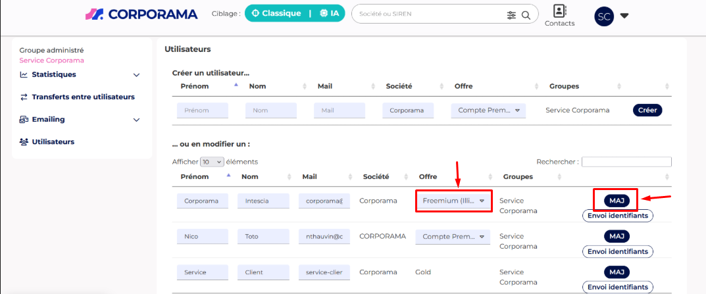Click Envoi identifiants for Nico Toto
The width and height of the screenshot is (706, 294).
coord(617,251)
